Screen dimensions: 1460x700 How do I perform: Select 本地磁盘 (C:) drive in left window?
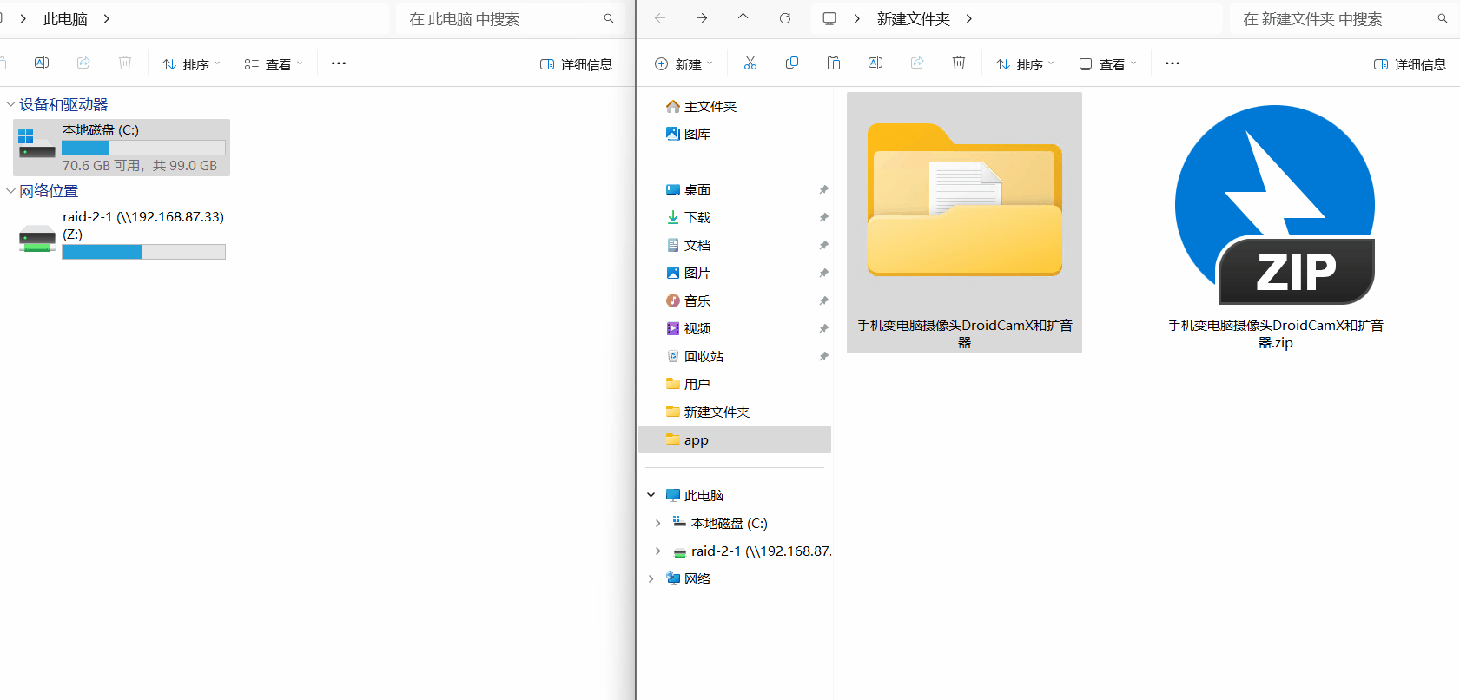(122, 148)
